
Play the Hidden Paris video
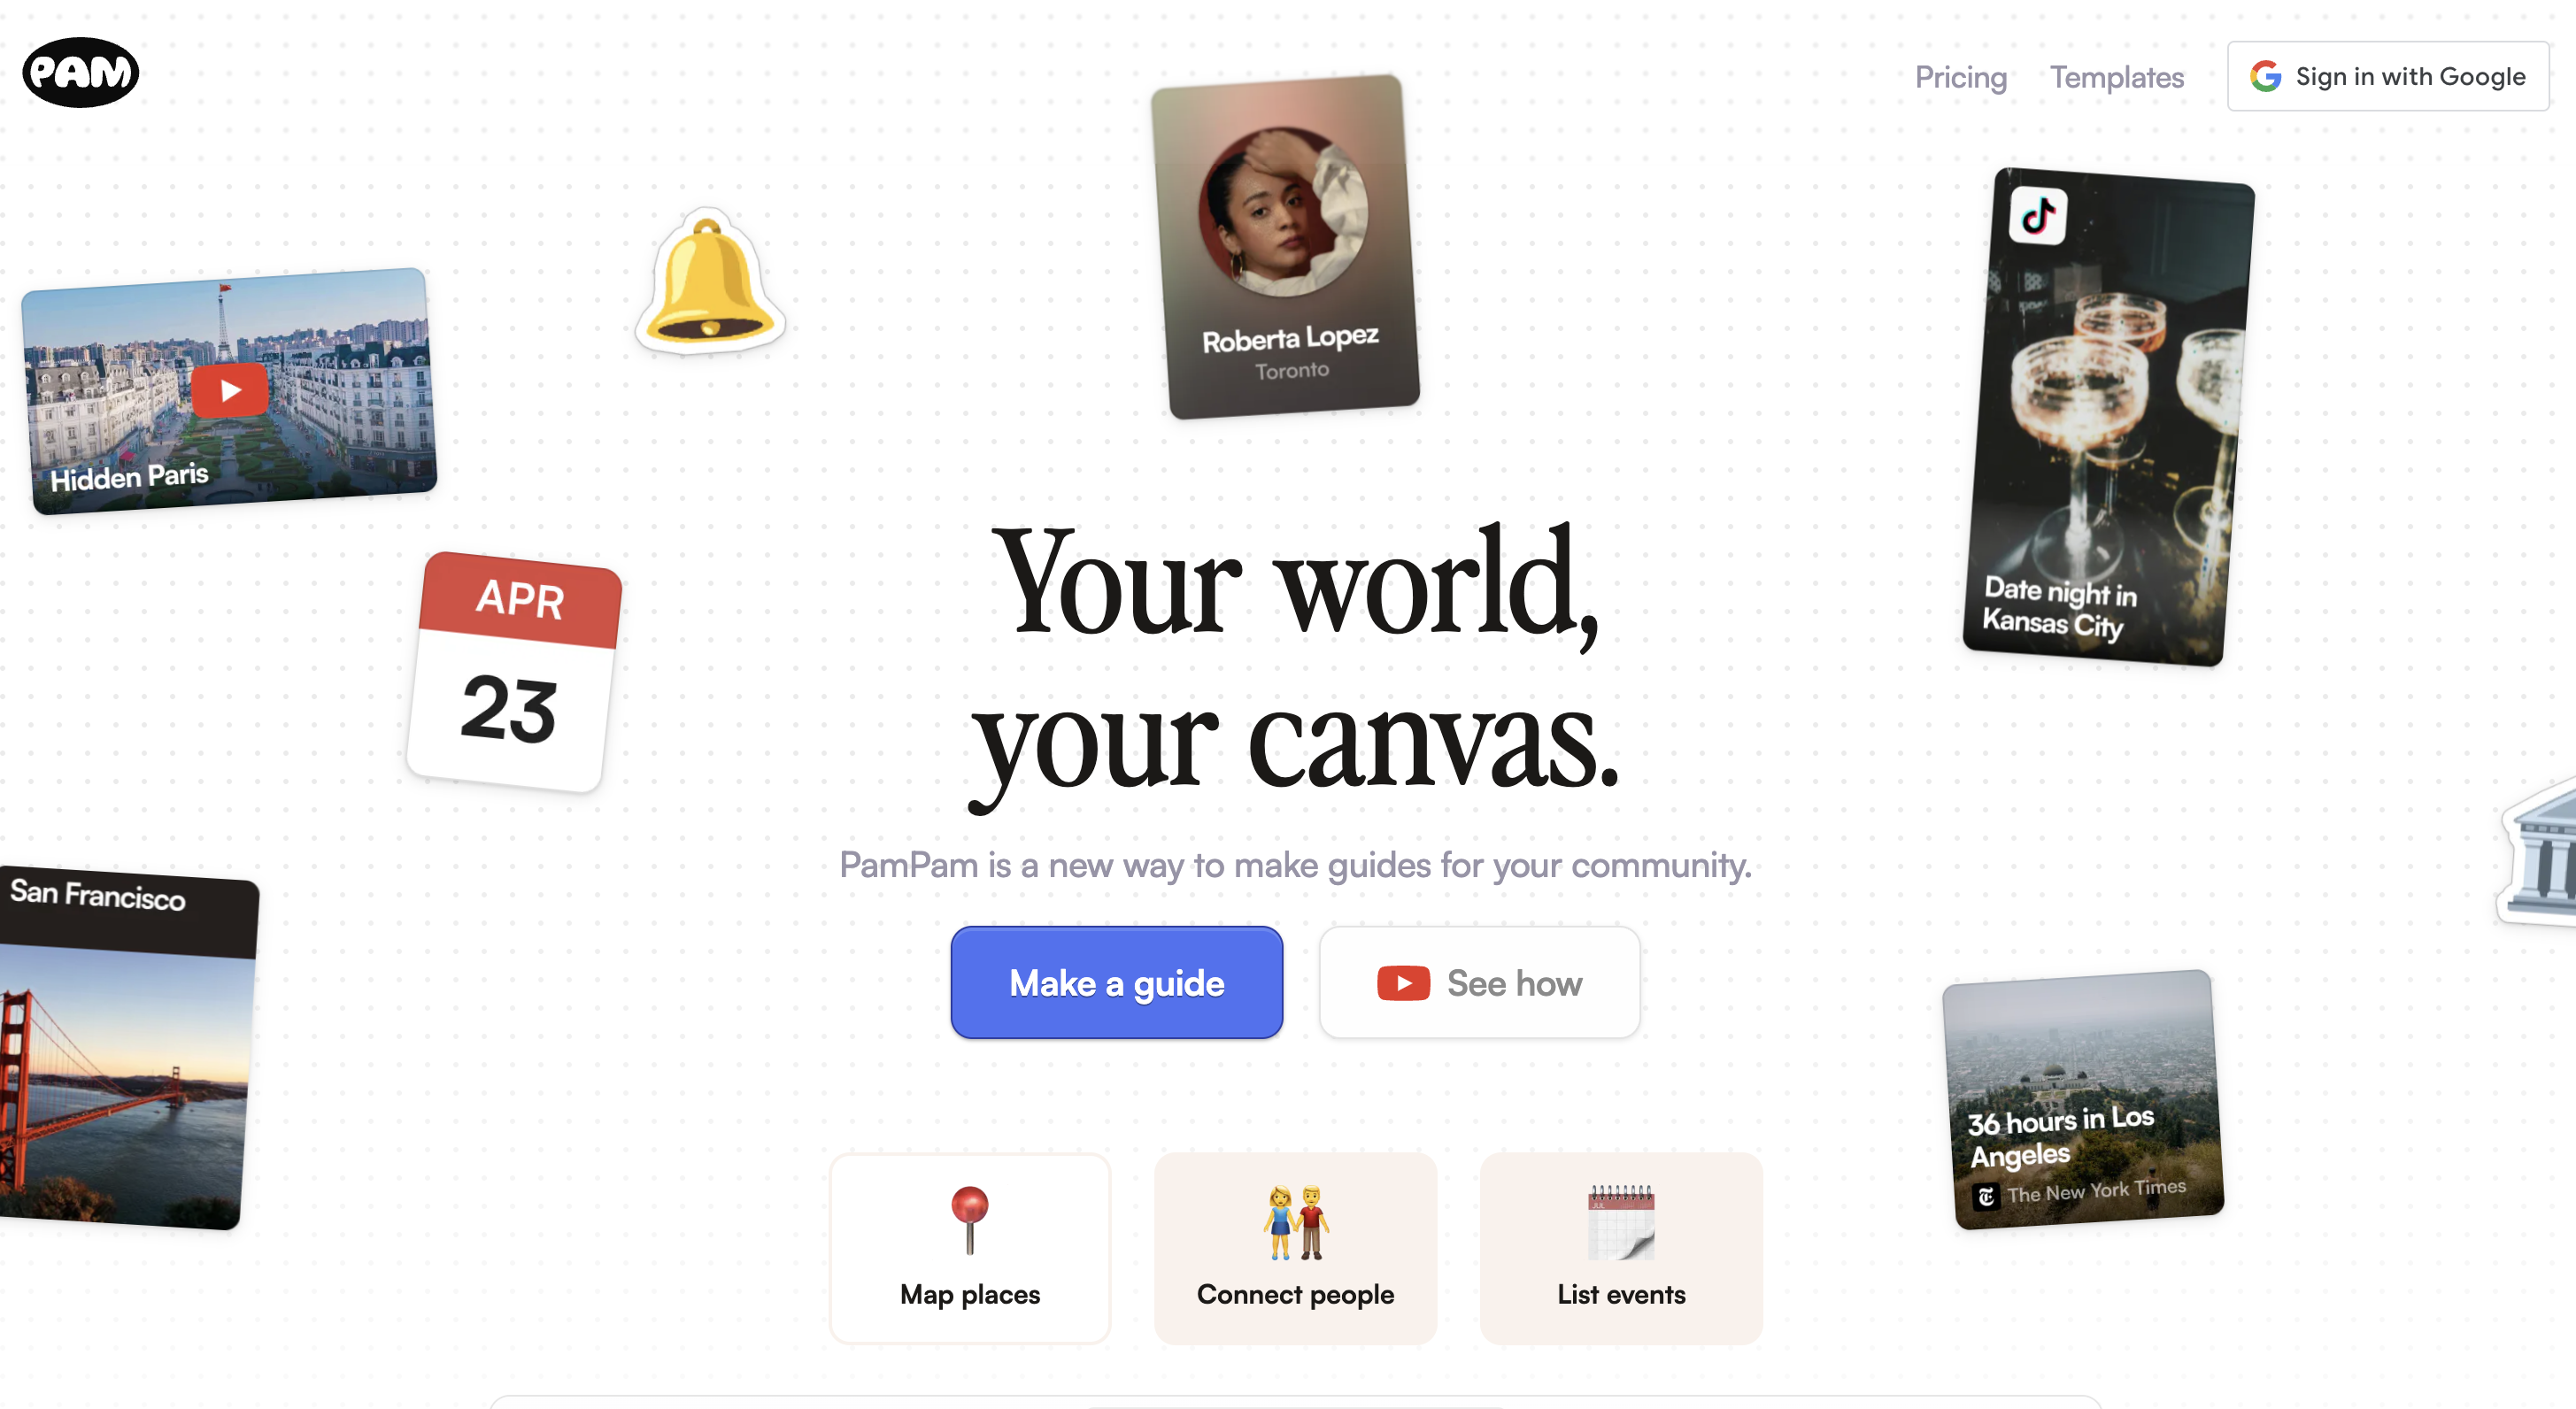[x=230, y=390]
